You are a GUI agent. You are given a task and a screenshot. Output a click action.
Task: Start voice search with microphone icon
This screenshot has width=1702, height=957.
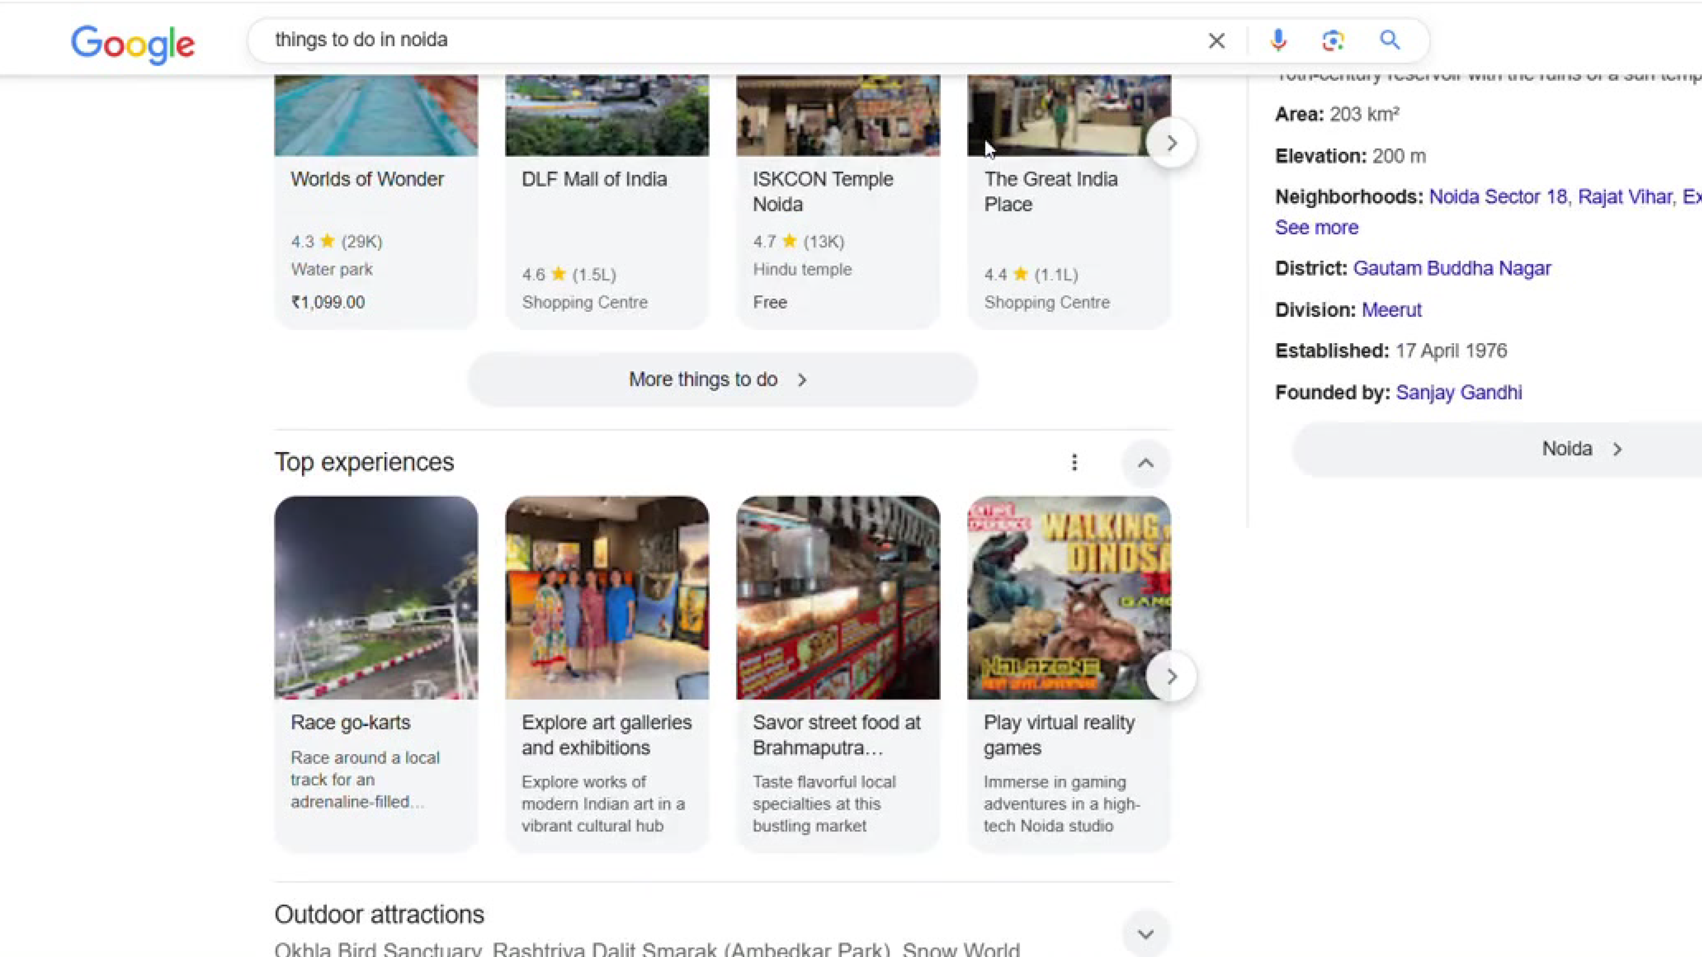pyautogui.click(x=1278, y=41)
